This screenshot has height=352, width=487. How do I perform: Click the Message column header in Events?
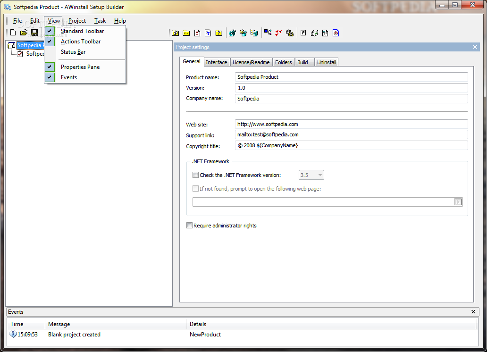pos(116,324)
